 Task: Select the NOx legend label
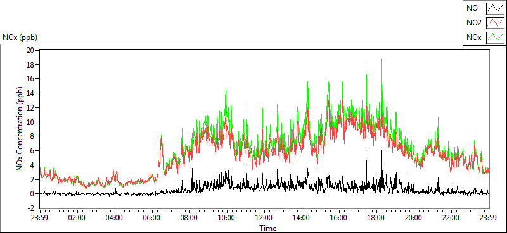473,37
